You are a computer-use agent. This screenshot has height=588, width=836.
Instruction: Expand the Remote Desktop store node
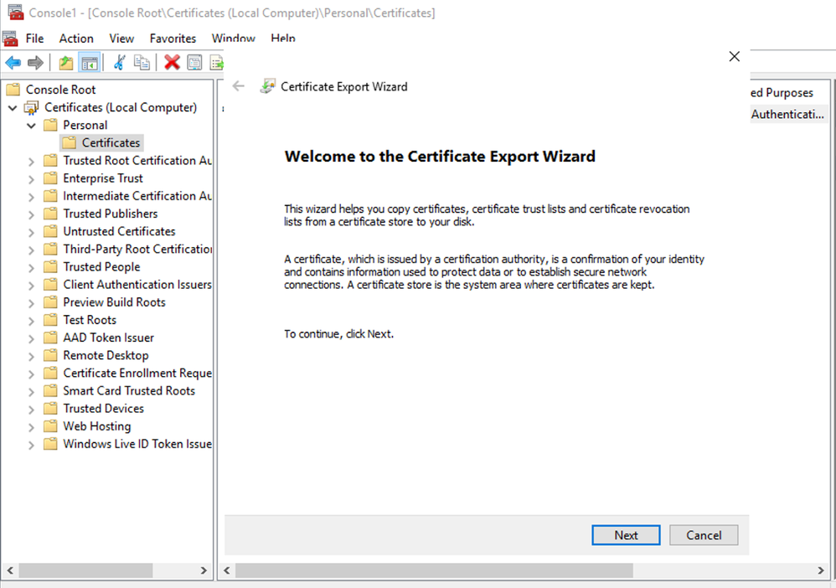[x=31, y=356]
